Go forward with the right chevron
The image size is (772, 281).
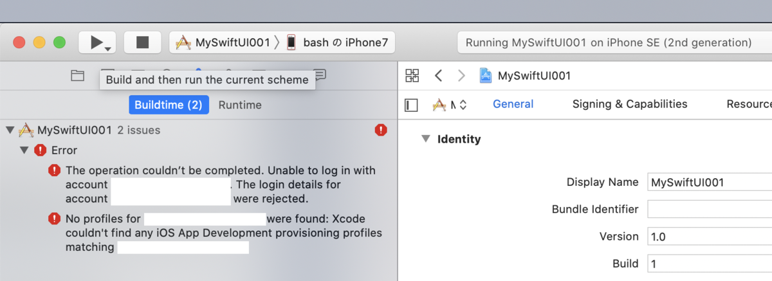(461, 75)
